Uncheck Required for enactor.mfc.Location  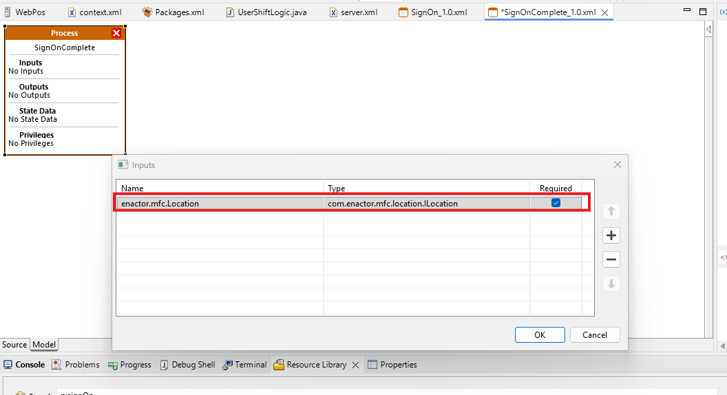[556, 202]
